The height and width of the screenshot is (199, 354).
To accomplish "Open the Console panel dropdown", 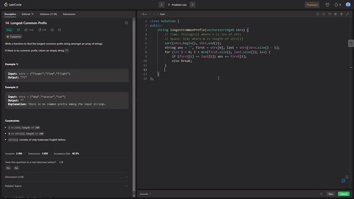I will pos(145,194).
